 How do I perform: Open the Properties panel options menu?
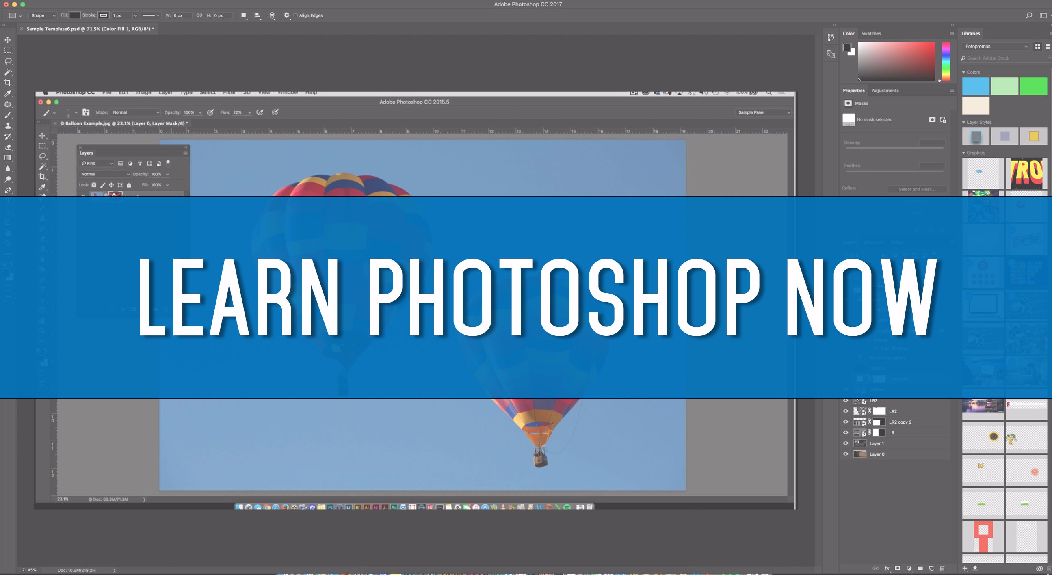pyautogui.click(x=952, y=90)
